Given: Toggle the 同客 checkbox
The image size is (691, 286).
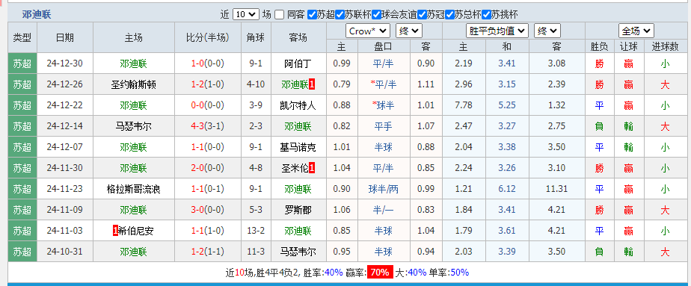Looking at the screenshot, I should click(280, 14).
